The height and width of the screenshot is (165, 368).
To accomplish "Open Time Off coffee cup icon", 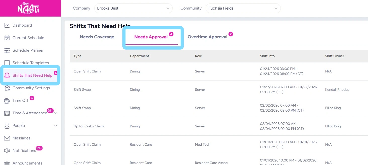I will (x=7, y=101).
